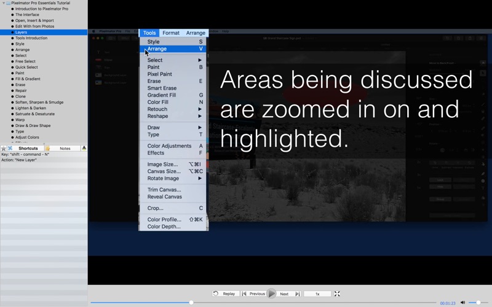Select the highlighted Layers chapter
The width and height of the screenshot is (492, 307).
coord(44,33)
